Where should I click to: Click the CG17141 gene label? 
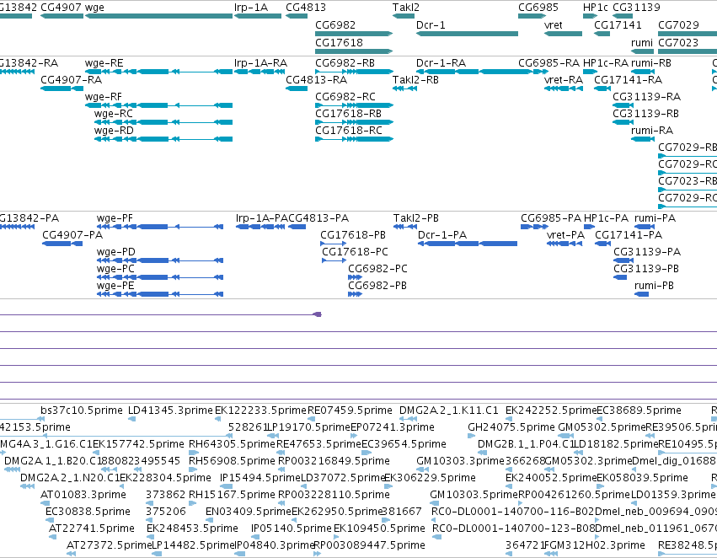[618, 24]
